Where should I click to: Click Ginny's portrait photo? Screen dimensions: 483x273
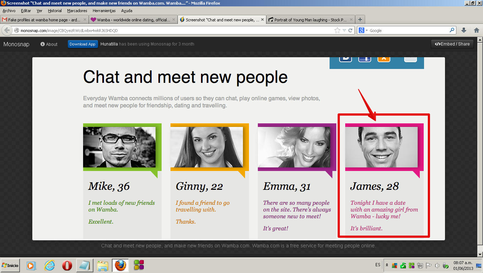tap(207, 147)
